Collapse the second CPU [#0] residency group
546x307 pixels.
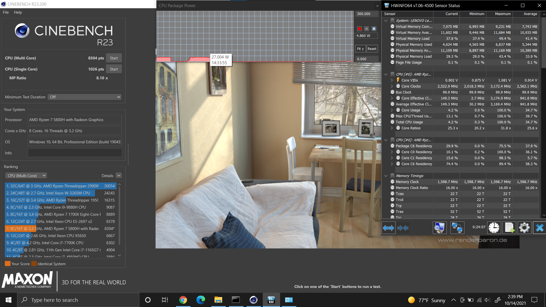tap(386, 140)
